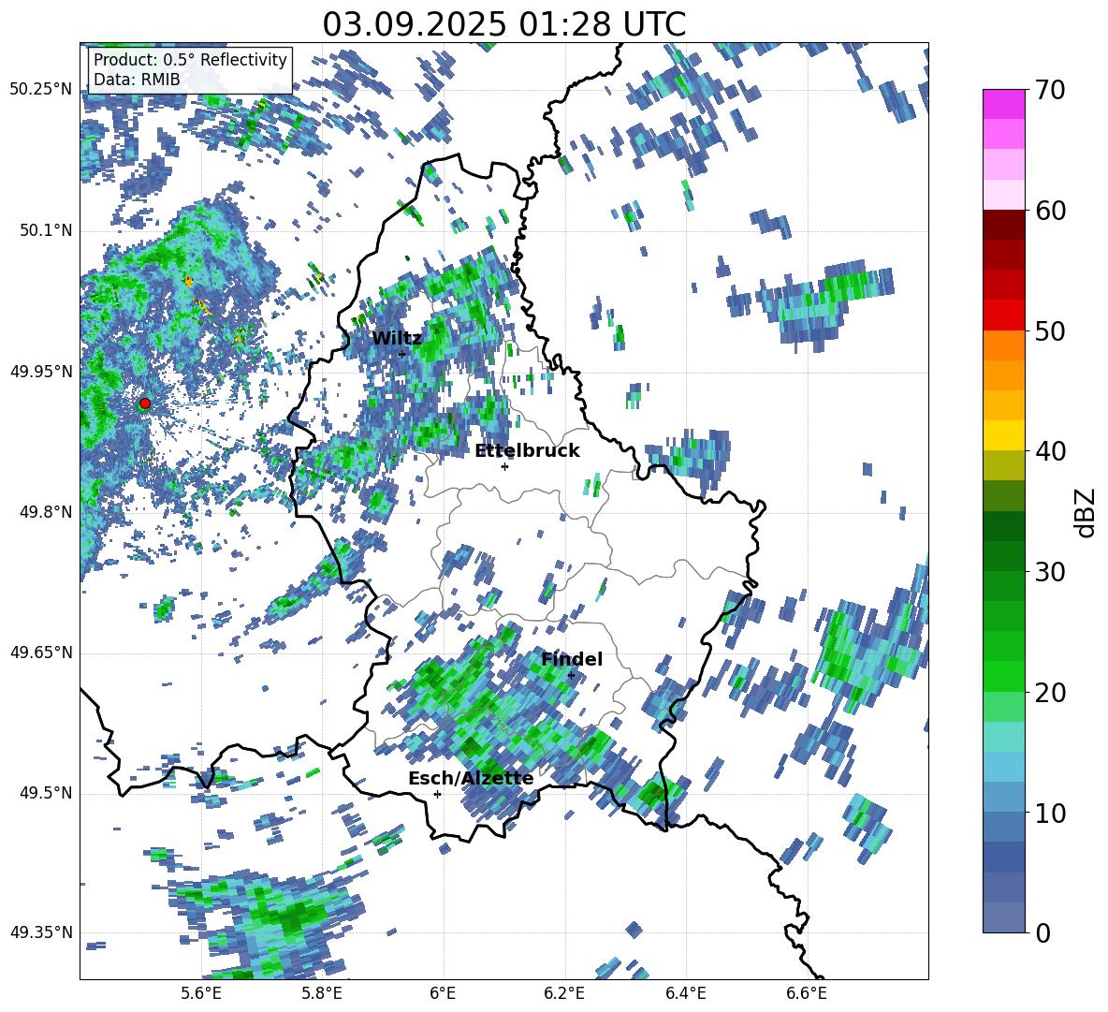Click the 49.65°N latitude label
The image size is (1108, 1012).
[x=41, y=653]
